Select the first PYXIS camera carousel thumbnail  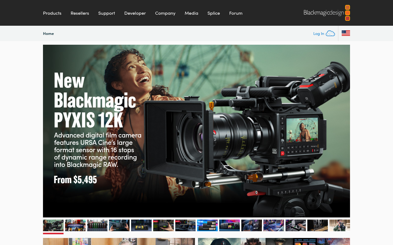(x=53, y=225)
